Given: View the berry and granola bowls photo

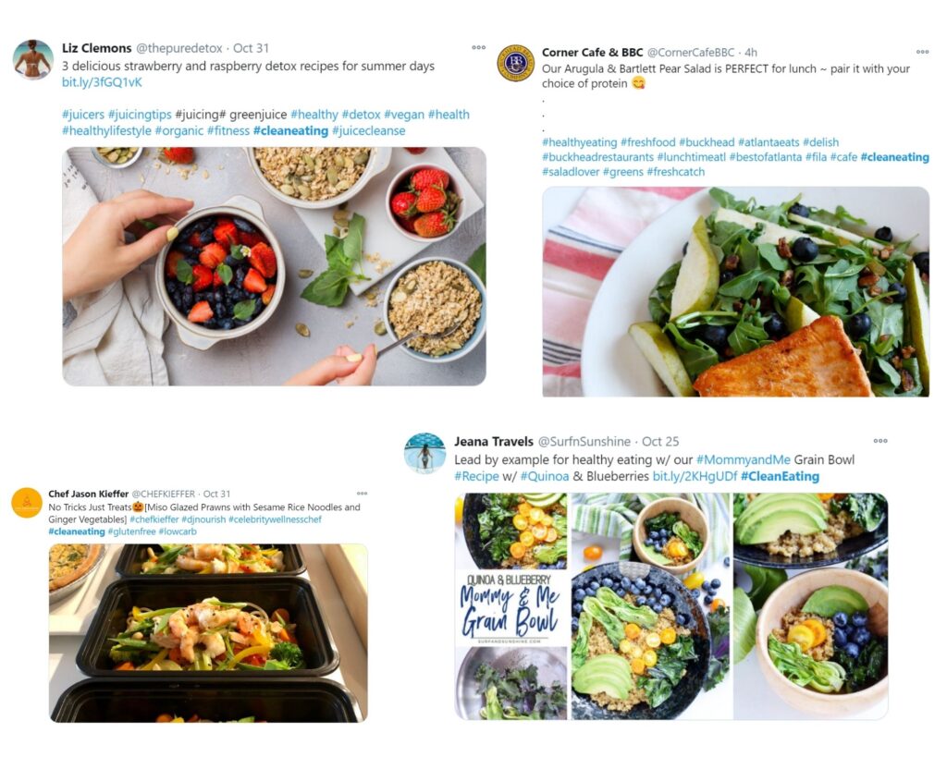Looking at the screenshot, I should (x=274, y=266).
